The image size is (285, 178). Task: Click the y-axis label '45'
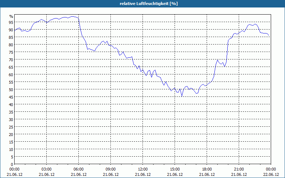pos(11,97)
